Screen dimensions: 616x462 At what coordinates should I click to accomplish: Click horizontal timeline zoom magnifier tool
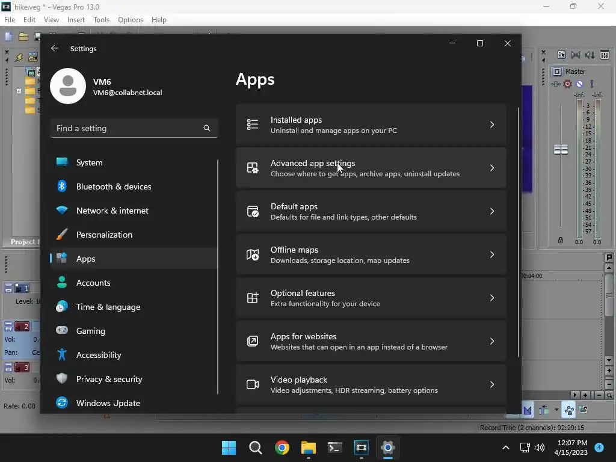click(609, 395)
